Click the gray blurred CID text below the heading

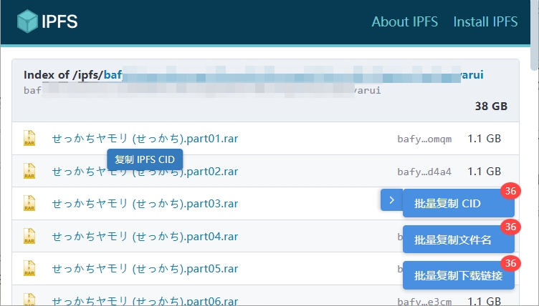pyautogui.click(x=202, y=91)
